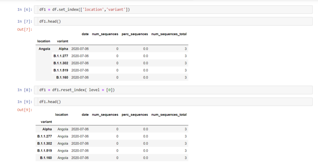The width and height of the screenshot is (318, 165).
Task: Click the B.1.160 index in second table
Action: 46,158
